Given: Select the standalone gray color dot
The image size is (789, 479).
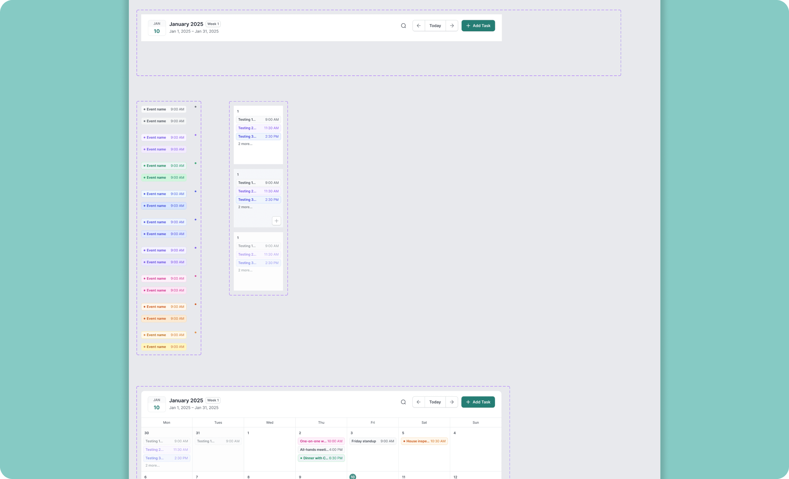Looking at the screenshot, I should [x=195, y=107].
